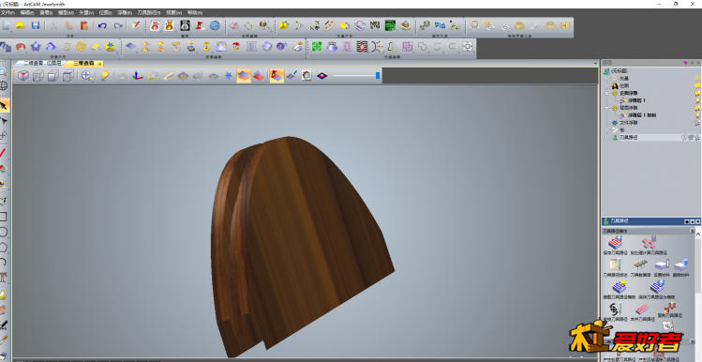
Task: Switch to the 二维查看 tab
Action: (x=42, y=63)
